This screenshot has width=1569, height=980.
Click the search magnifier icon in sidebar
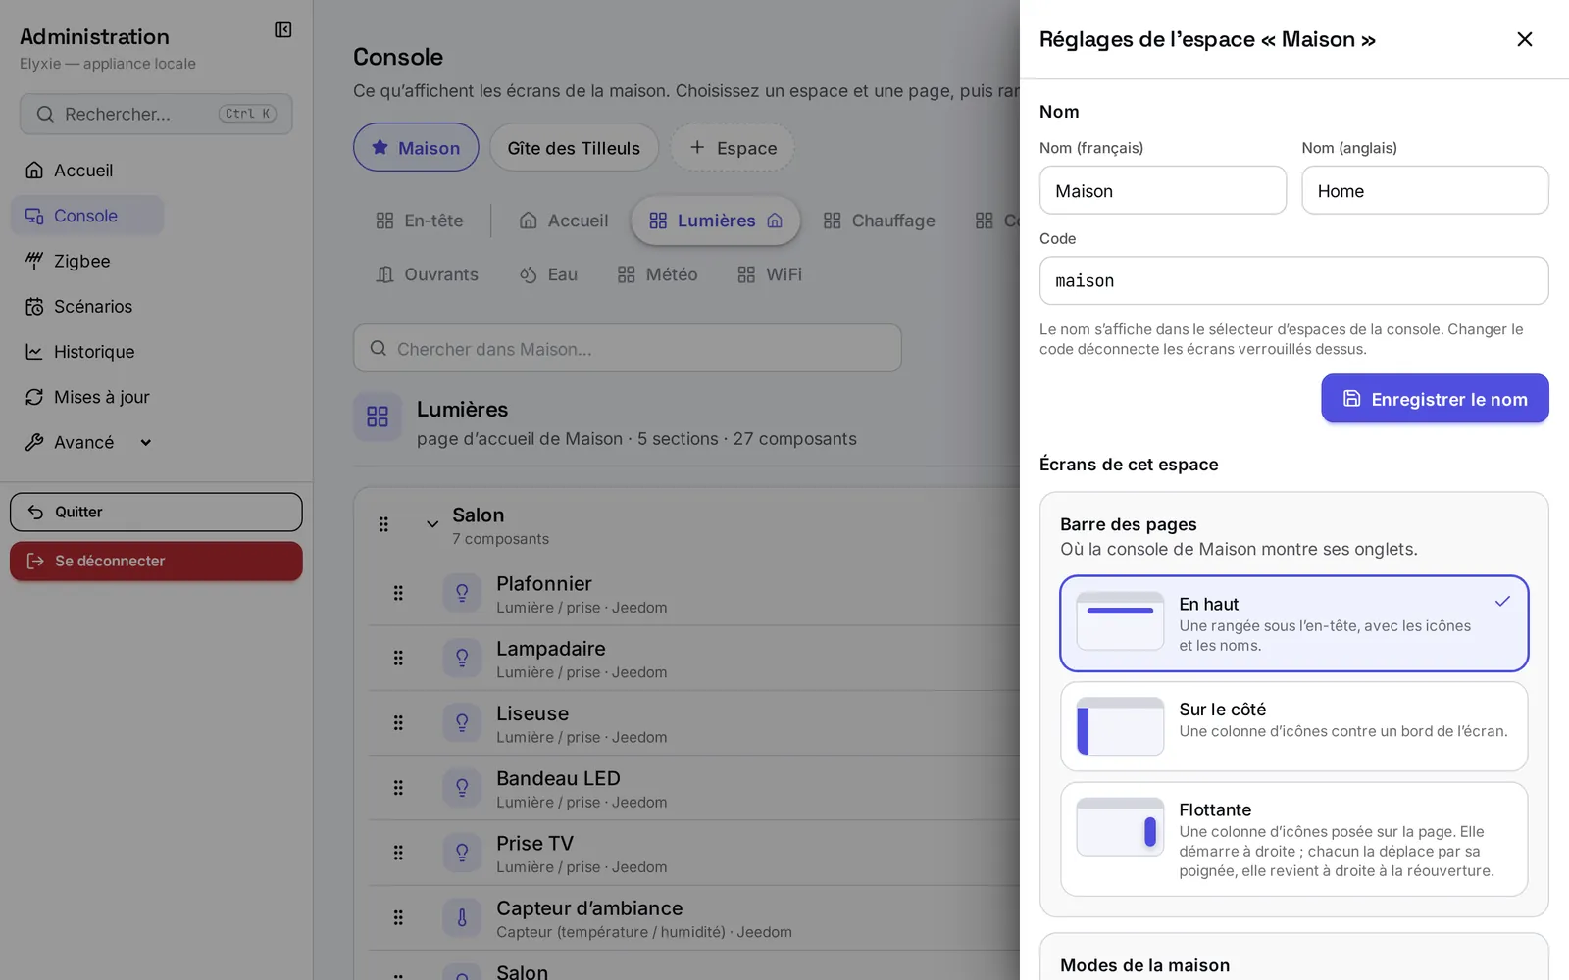45,115
